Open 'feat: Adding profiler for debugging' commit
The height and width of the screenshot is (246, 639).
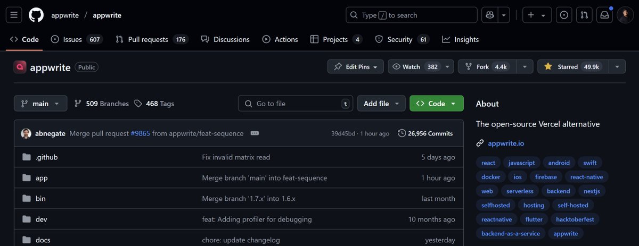click(x=257, y=219)
